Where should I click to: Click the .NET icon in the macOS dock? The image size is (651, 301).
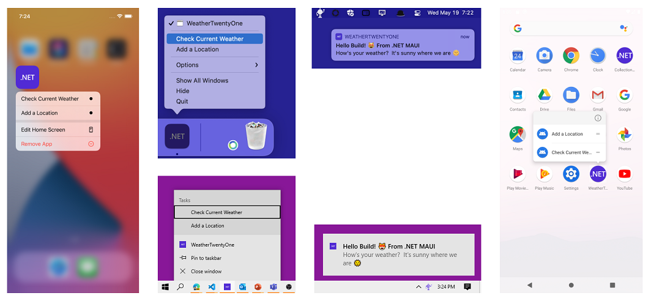pyautogui.click(x=177, y=136)
